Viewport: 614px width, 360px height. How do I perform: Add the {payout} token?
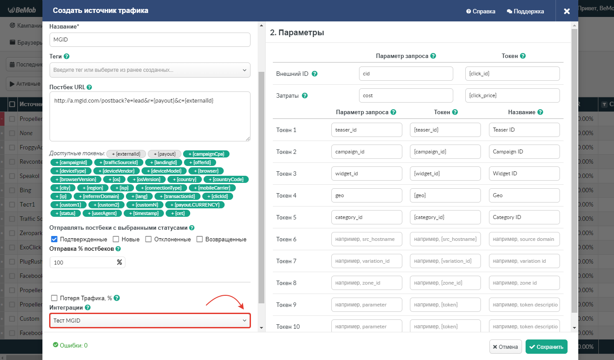tap(165, 154)
